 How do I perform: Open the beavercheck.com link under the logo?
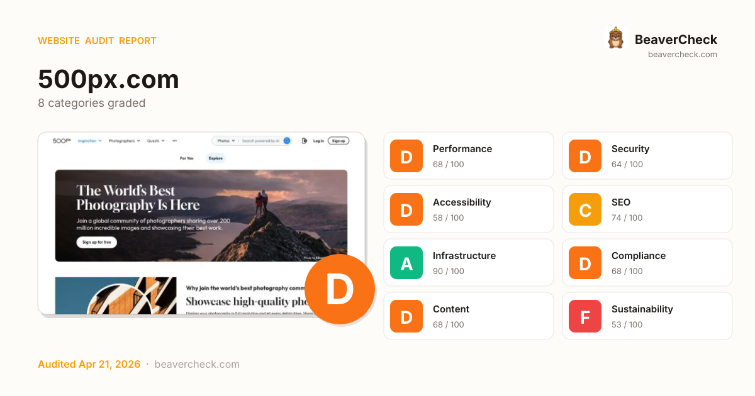click(x=682, y=55)
